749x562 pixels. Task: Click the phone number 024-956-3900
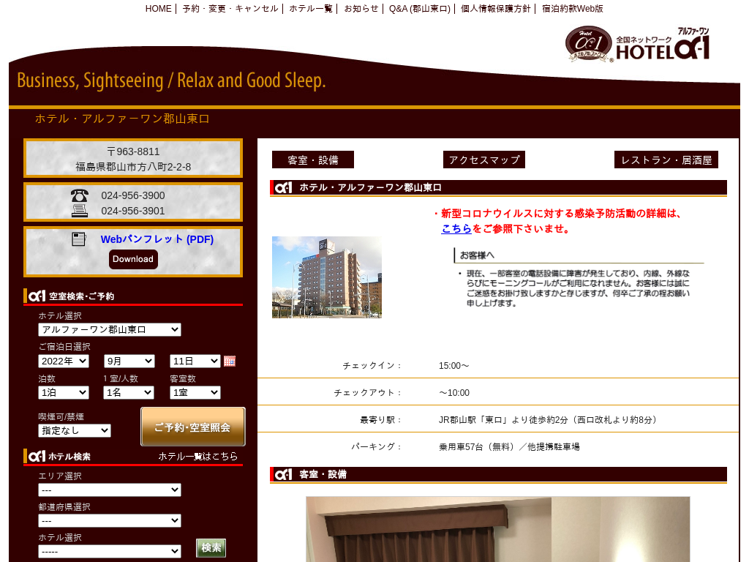[133, 195]
